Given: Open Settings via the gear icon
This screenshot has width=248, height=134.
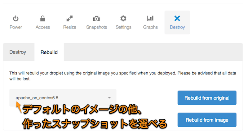Looking at the screenshot, I should (x=123, y=19).
